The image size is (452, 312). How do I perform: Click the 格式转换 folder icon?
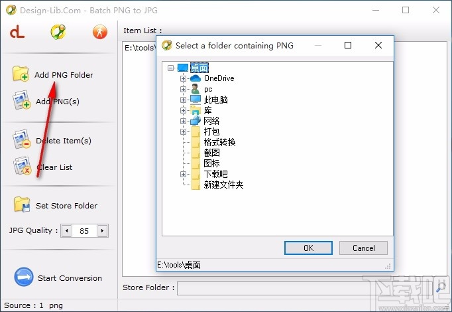pos(196,142)
